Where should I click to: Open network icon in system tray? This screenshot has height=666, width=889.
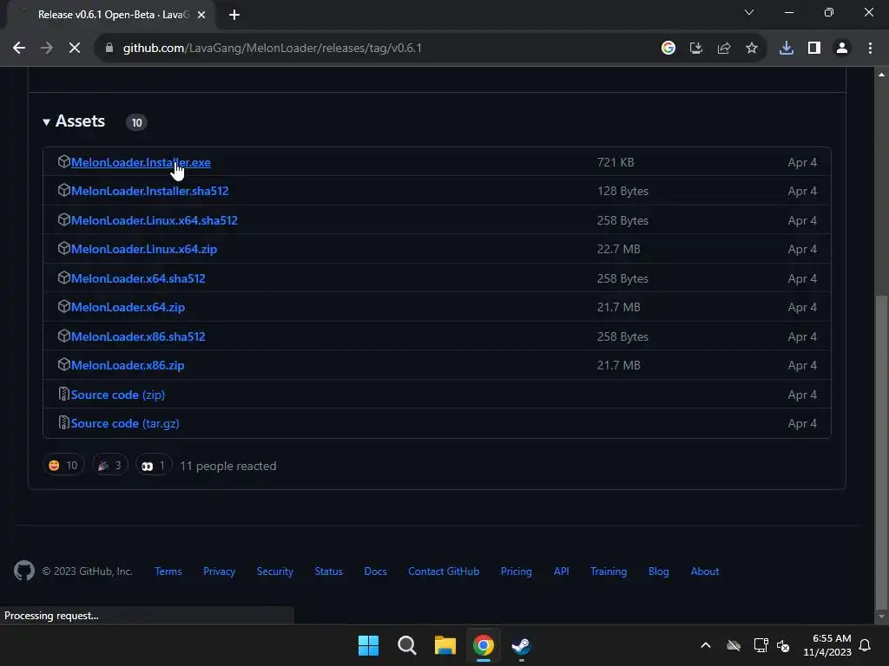(x=761, y=645)
